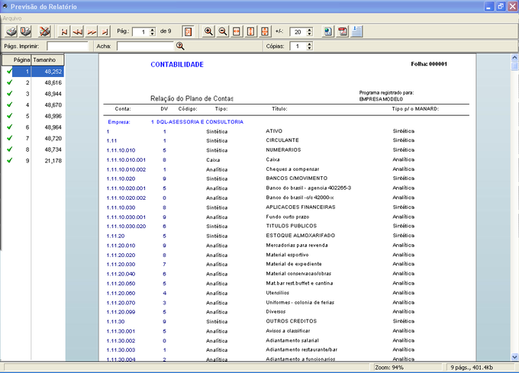Decrease zoom step value with down arrow
519x373 pixels.
pyautogui.click(x=308, y=34)
